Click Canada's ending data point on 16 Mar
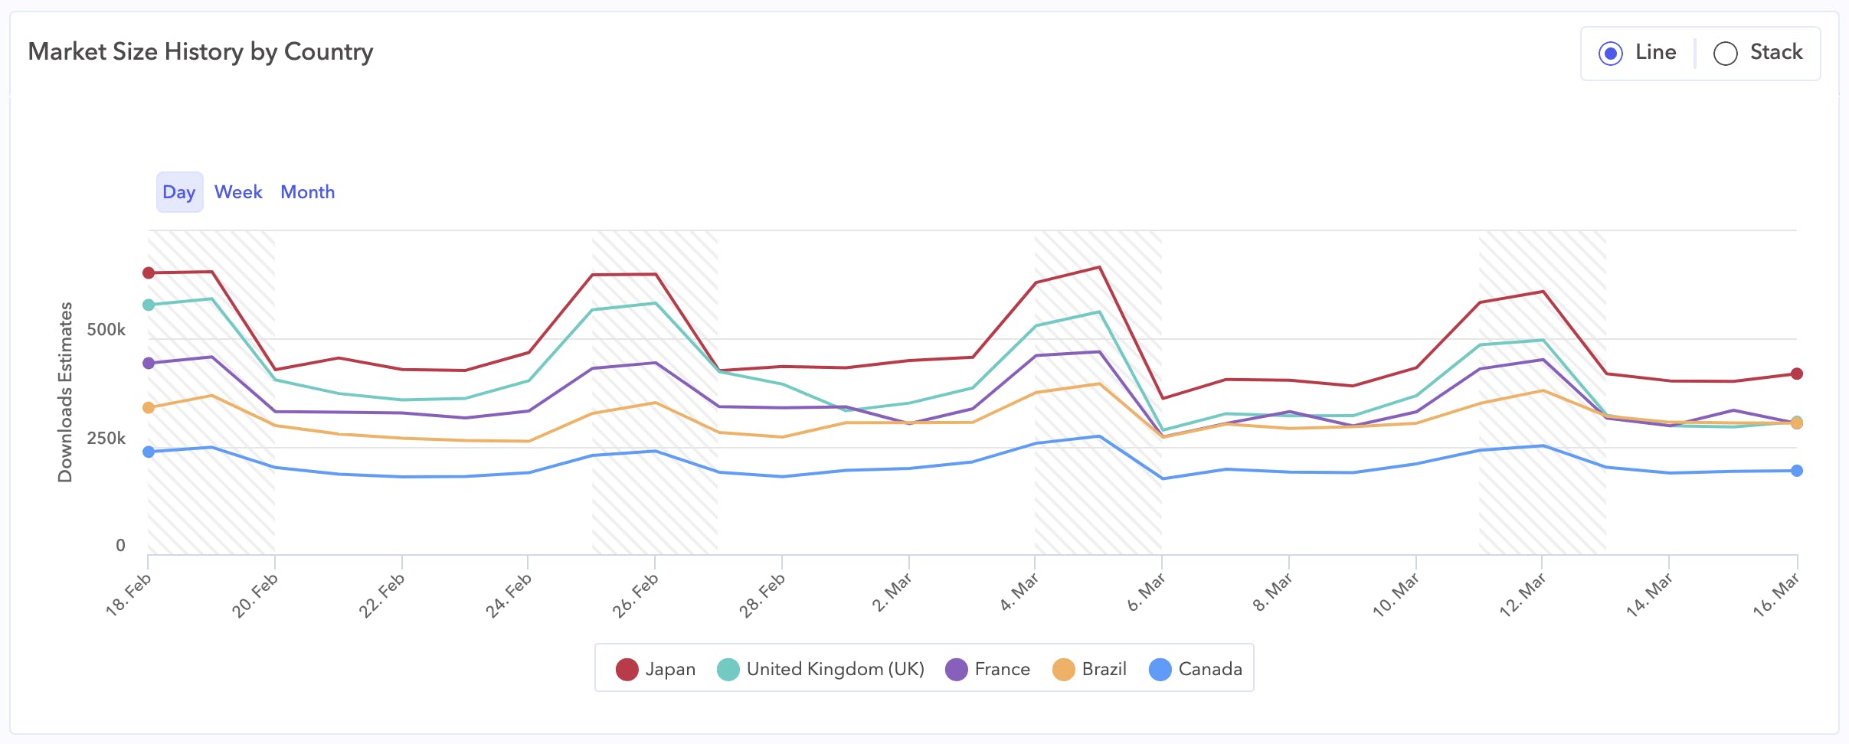 tap(1797, 471)
